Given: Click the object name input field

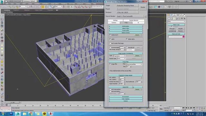Looking at the screenshot, I should [175, 37].
